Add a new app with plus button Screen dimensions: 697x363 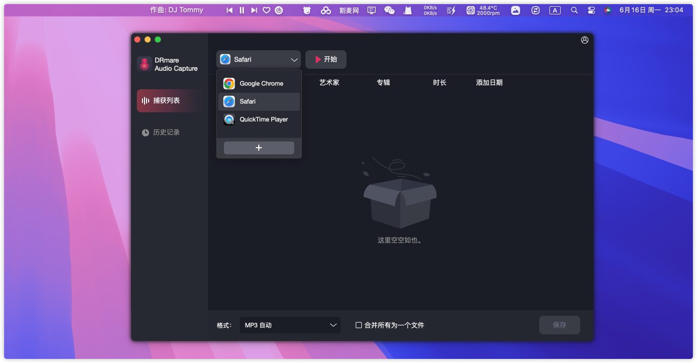tap(259, 148)
